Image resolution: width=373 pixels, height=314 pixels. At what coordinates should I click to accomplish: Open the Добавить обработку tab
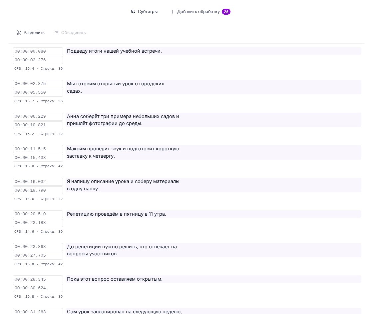coord(200,12)
